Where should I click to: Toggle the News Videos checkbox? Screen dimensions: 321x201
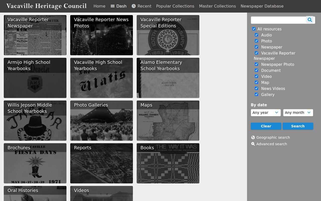tap(256, 88)
